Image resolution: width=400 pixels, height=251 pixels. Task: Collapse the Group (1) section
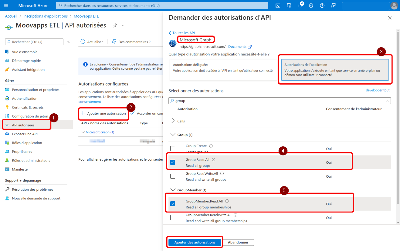tap(173, 135)
